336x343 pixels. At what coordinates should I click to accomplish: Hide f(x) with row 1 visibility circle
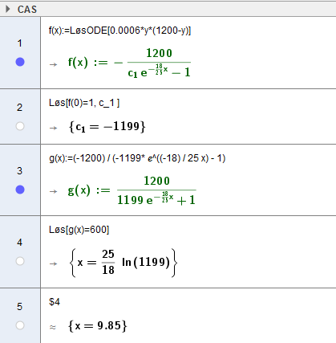pyautogui.click(x=20, y=62)
